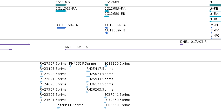The image size is (221, 109).
Task: Select the DME1-017A03.R purple arrow
Action: [x=182, y=44]
